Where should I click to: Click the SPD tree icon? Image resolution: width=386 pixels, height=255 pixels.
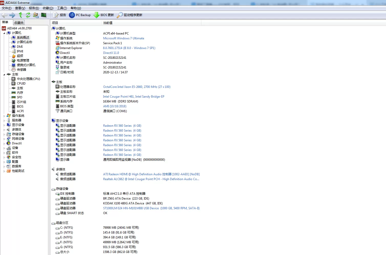click(14, 97)
